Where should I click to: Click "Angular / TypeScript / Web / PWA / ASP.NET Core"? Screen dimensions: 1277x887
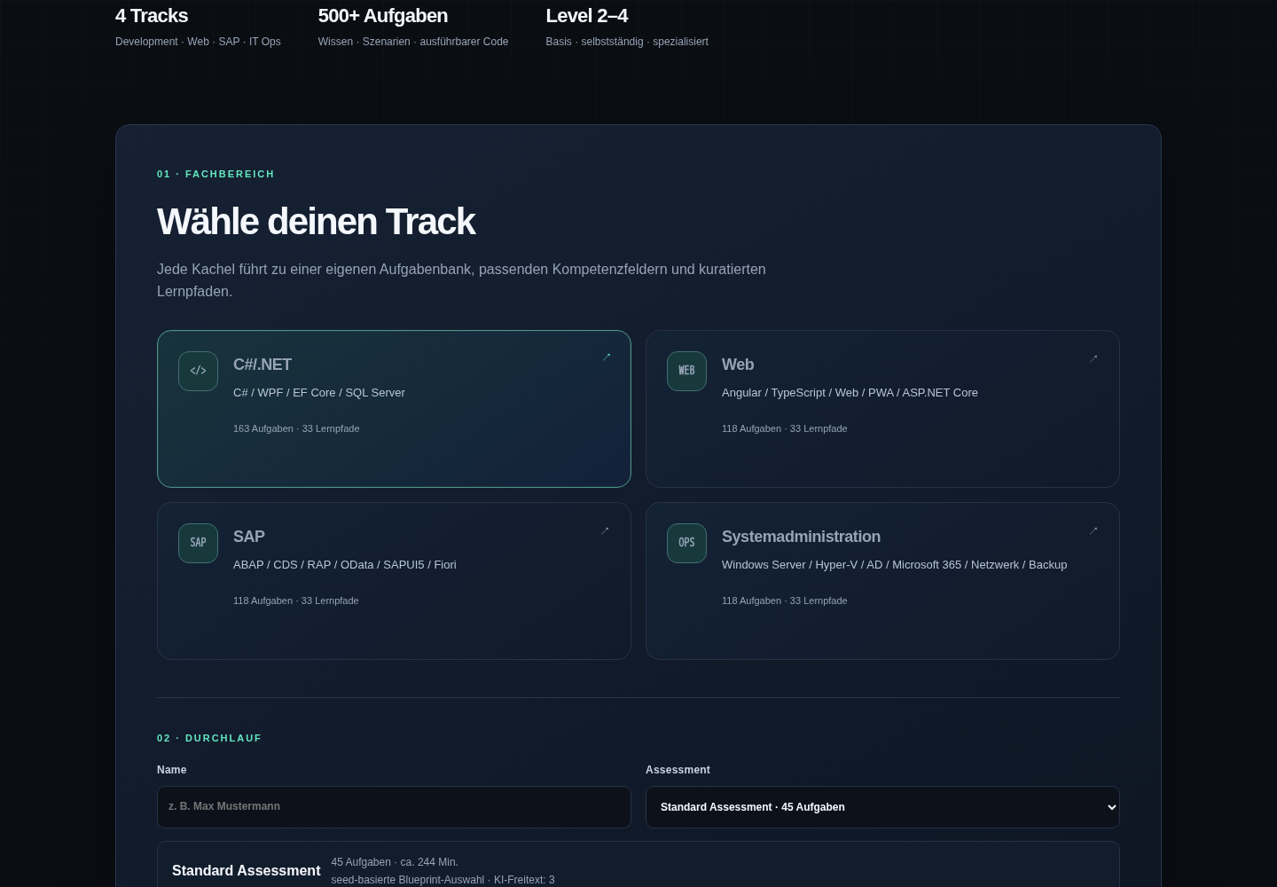(x=850, y=392)
